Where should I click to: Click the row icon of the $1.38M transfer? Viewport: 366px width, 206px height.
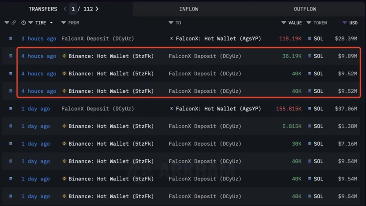(x=11, y=126)
